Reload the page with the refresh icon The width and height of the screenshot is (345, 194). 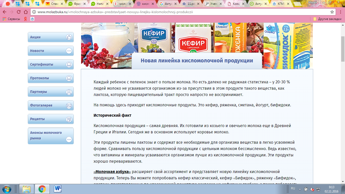click(19, 12)
